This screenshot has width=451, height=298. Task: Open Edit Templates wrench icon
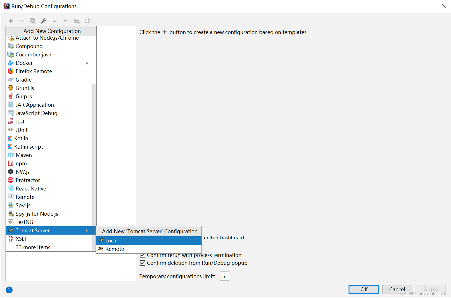(44, 21)
